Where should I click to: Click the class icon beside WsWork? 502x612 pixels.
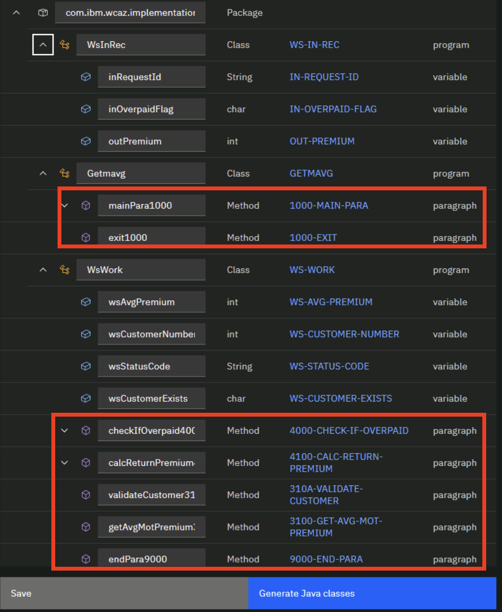[x=64, y=270]
